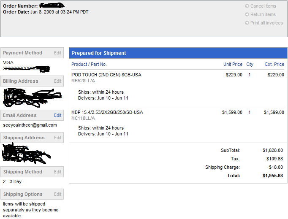This screenshot has width=288, height=219.
Task: Open the Return items link
Action: point(263,14)
